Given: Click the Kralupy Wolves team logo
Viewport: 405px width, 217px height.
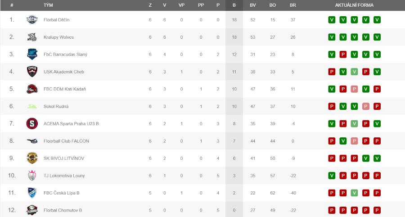Looking at the screenshot, I should (x=32, y=37).
